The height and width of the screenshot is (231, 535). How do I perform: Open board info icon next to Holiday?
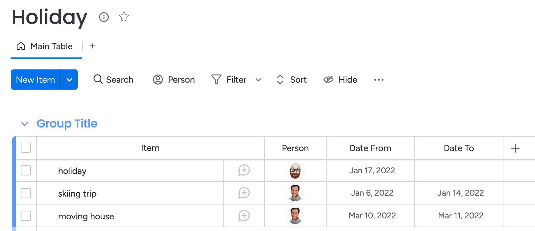[x=104, y=17]
